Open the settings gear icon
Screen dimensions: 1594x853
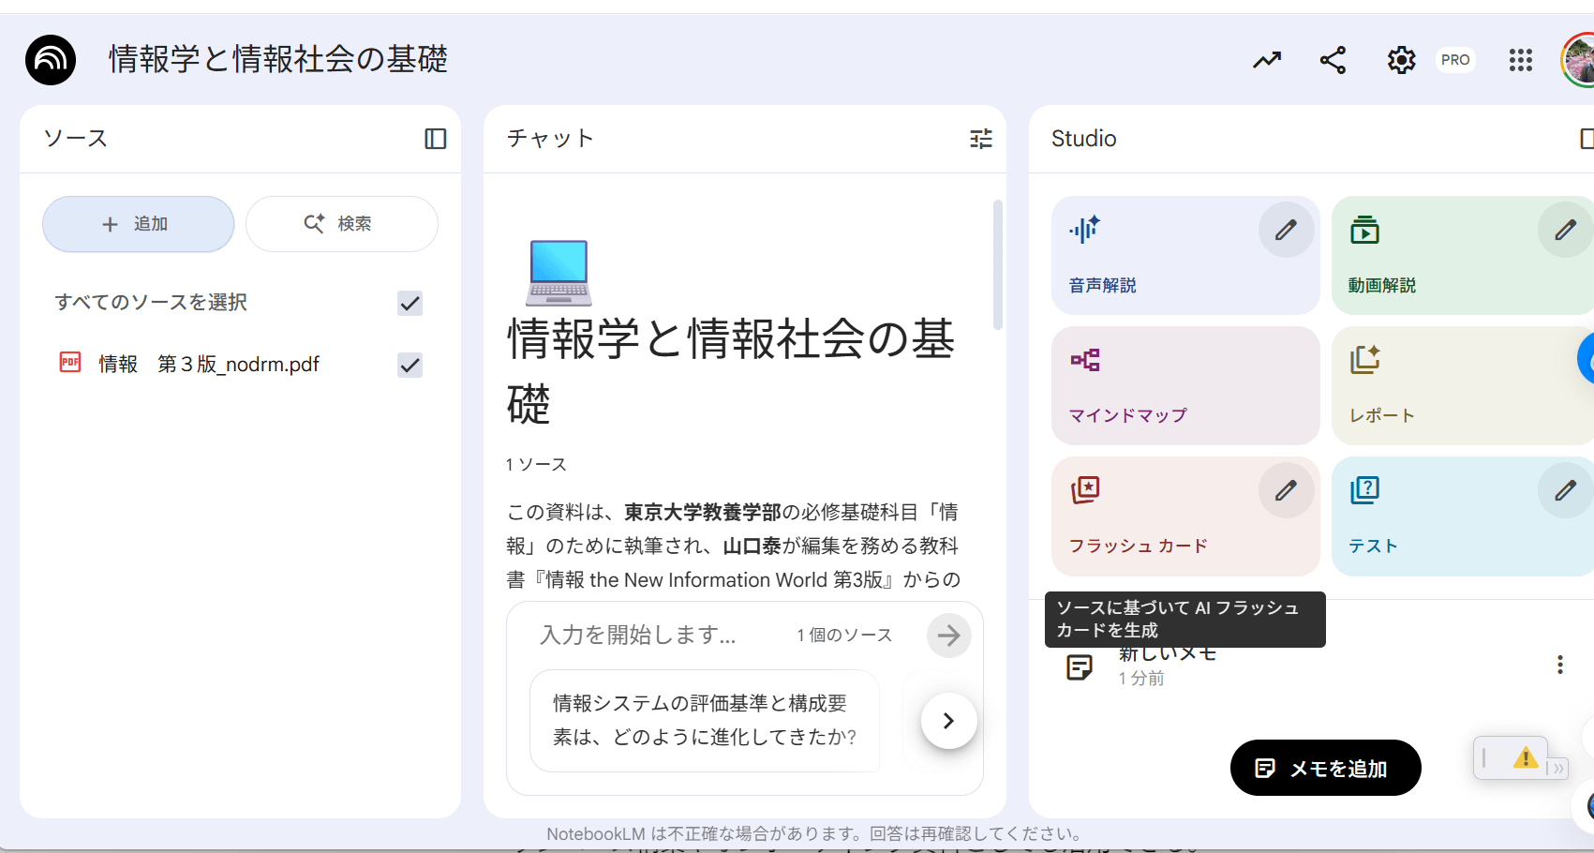pos(1401,60)
